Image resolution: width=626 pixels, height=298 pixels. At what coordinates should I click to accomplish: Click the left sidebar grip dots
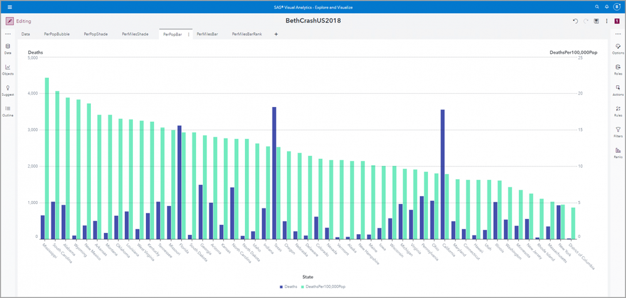pos(8,34)
